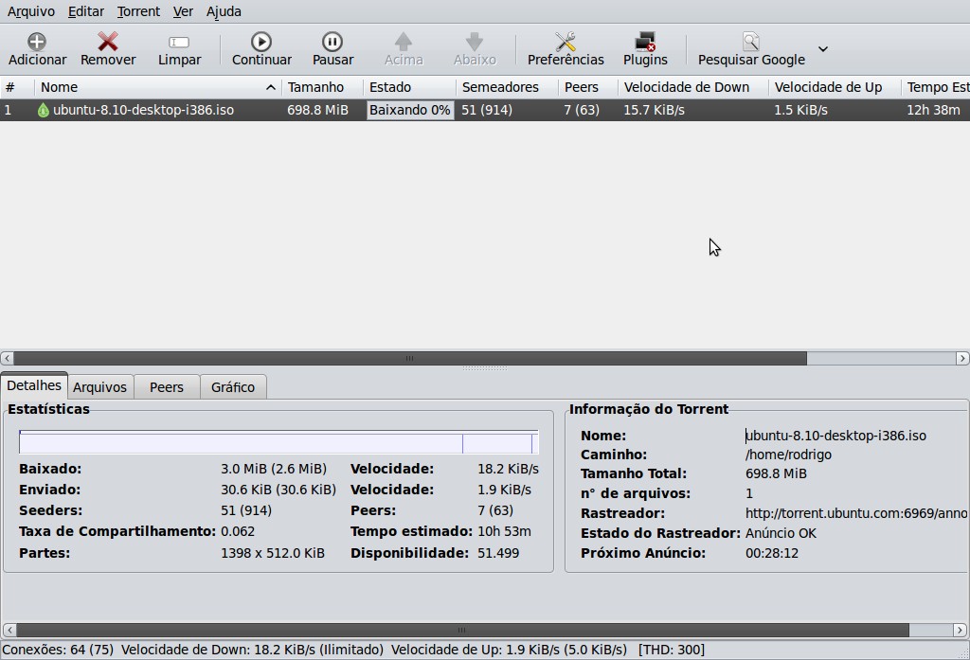Click the pieces progress bar in Estatísticas
This screenshot has width=970, height=660.
coord(278,442)
